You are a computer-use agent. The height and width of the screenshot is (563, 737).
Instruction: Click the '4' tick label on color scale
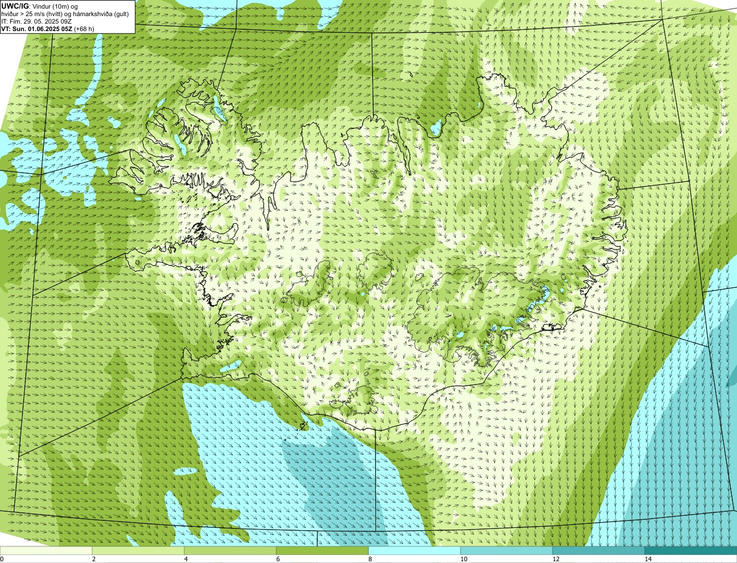pos(185,559)
